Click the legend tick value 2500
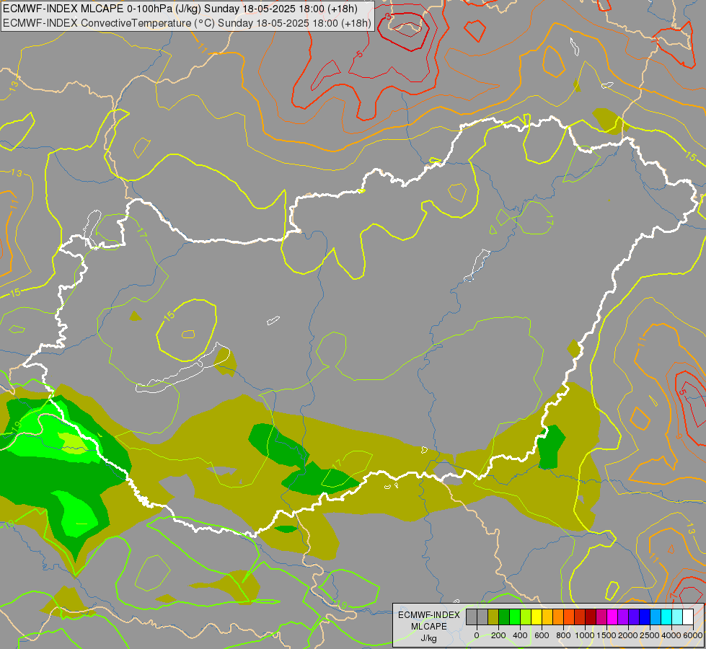 (x=650, y=635)
